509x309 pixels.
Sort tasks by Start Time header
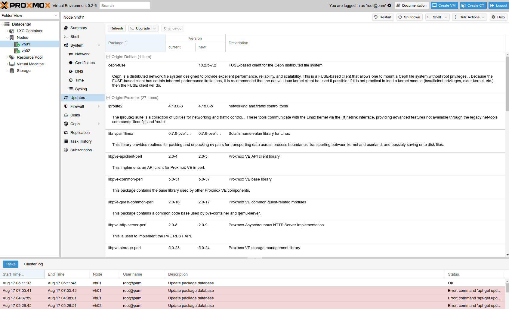[22, 274]
